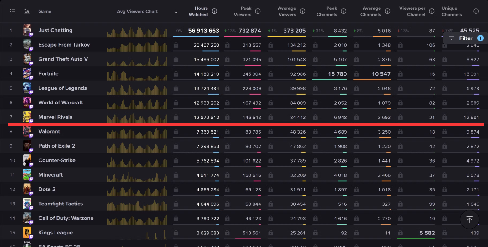Screen dimensions: 488x247
Task: Click info icon beside Viewers per Channel
Action: click(432, 11)
